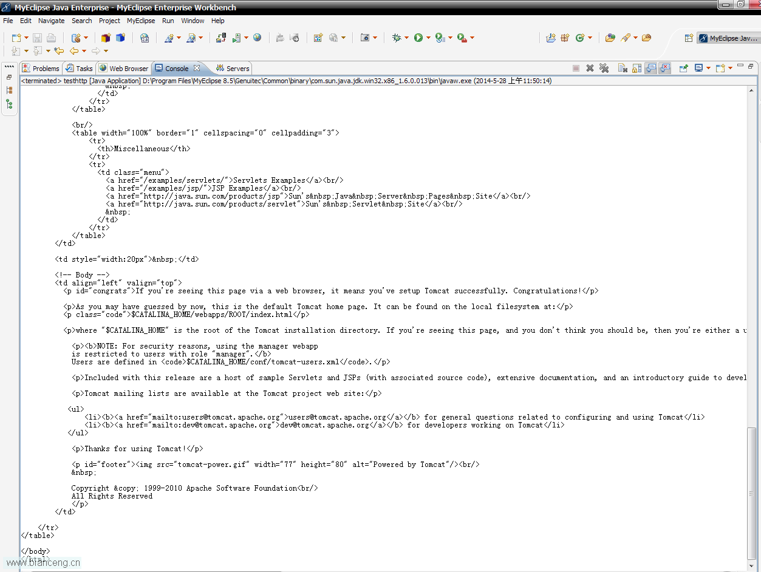Minimize the Console view panel
The image size is (761, 572).
click(x=740, y=66)
